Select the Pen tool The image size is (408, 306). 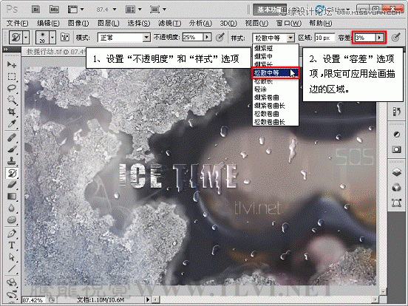(11, 234)
